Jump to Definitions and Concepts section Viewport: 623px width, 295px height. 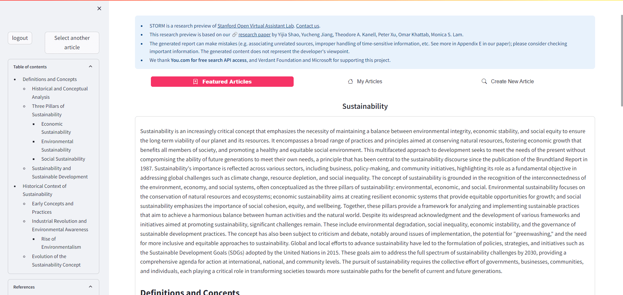point(50,79)
